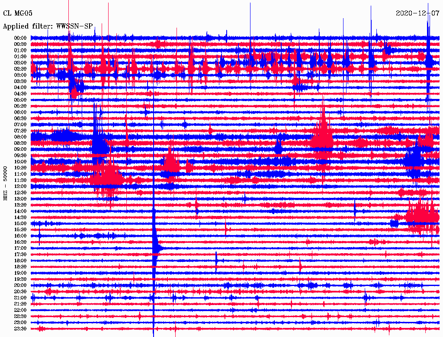Image resolution: width=443 pixels, height=337 pixels.
Task: Select the 09:30 time label
Action: (x=20, y=155)
